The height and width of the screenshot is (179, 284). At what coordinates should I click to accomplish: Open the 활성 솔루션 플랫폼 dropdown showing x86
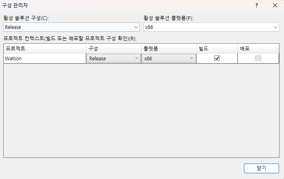tap(211, 27)
